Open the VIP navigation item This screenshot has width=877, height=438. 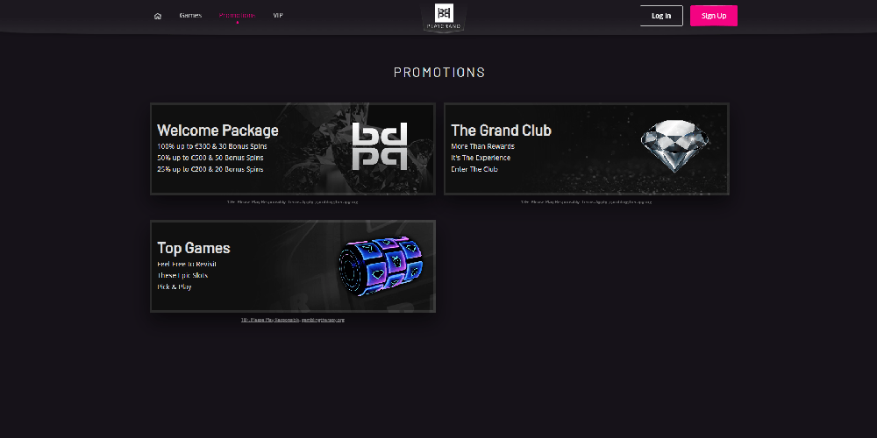point(278,15)
